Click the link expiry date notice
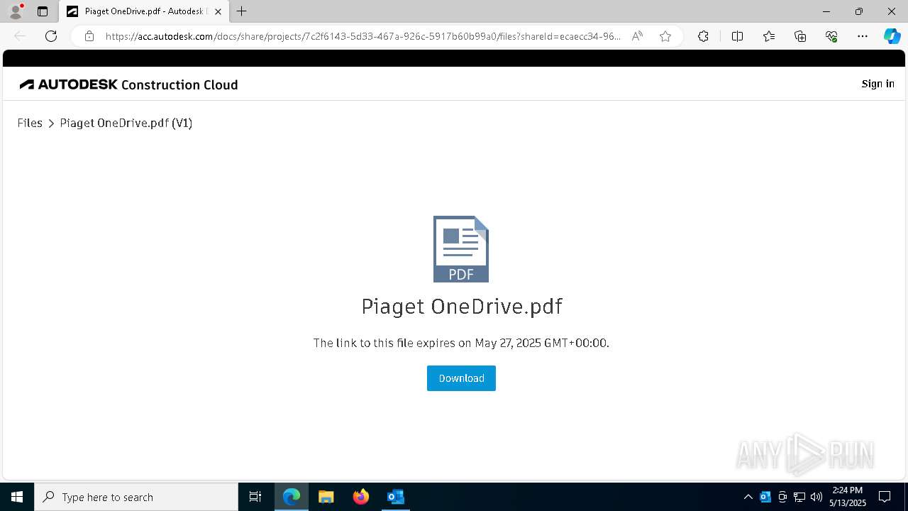908x511 pixels. tap(461, 343)
